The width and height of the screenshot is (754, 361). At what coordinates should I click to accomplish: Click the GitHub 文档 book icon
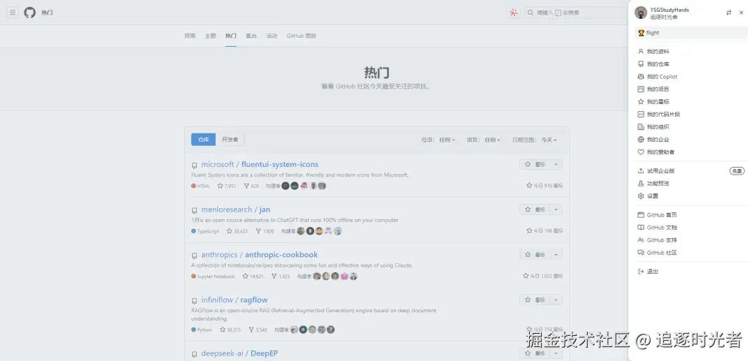(x=640, y=228)
